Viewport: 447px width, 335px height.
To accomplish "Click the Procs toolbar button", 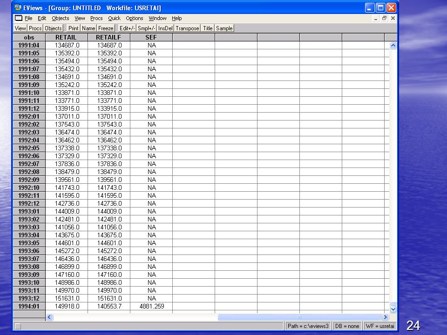I will point(35,28).
